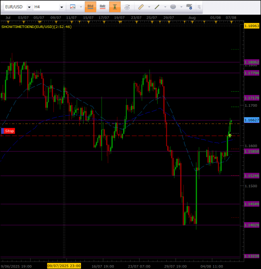Click the SHOWTIMETOEND indicator label
Viewport: 261px width, 269px height.
click(37, 27)
